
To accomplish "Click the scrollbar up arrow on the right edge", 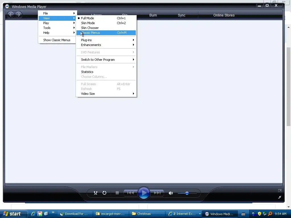I will tap(288, 28).
